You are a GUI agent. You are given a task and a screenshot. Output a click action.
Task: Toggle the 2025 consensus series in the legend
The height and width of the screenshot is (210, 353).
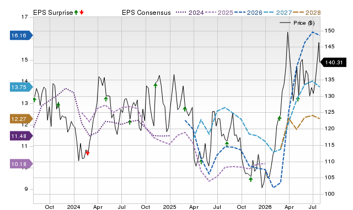point(220,13)
